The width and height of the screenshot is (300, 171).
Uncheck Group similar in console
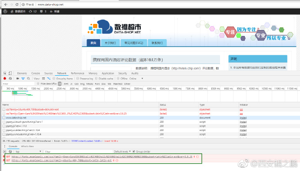coord(134,151)
